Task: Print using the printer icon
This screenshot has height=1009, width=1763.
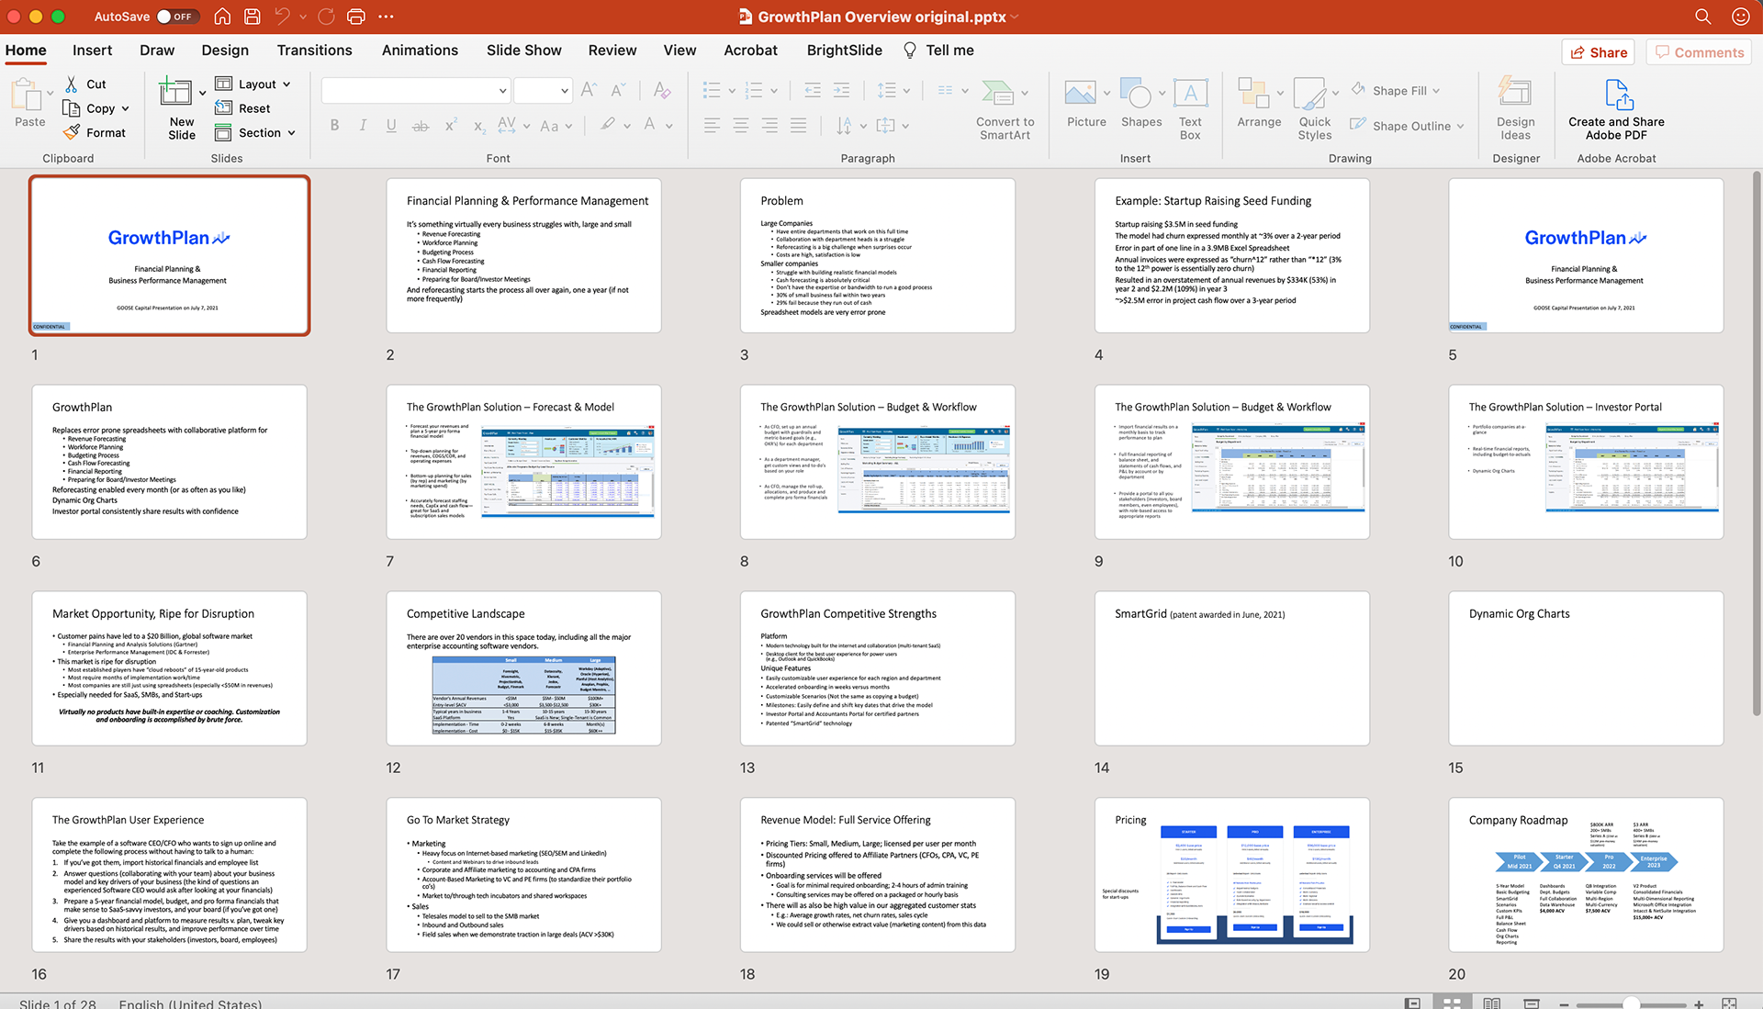Action: (x=356, y=17)
